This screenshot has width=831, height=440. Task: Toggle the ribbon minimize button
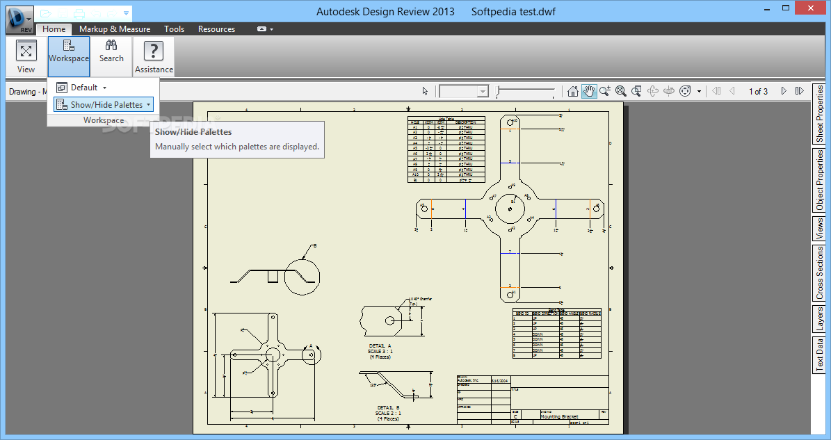pos(261,29)
